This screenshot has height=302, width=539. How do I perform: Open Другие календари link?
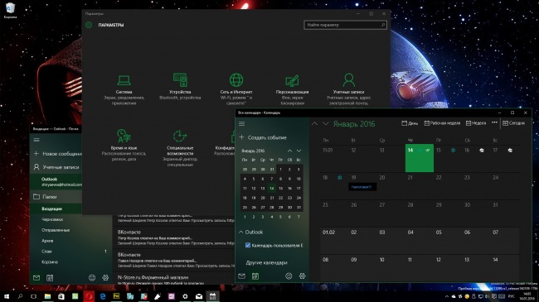[266, 262]
